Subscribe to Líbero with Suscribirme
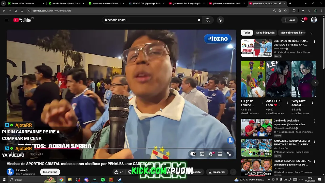 click(x=50, y=172)
